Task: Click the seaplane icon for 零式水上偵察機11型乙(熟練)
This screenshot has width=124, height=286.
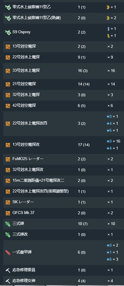Action: point(8,18)
